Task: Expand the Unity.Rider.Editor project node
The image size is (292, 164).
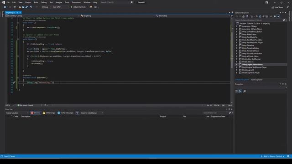Action: tap(237, 35)
